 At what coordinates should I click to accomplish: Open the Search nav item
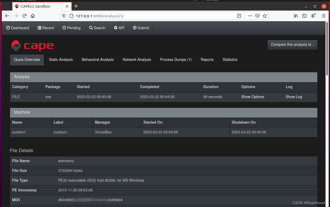click(x=97, y=28)
